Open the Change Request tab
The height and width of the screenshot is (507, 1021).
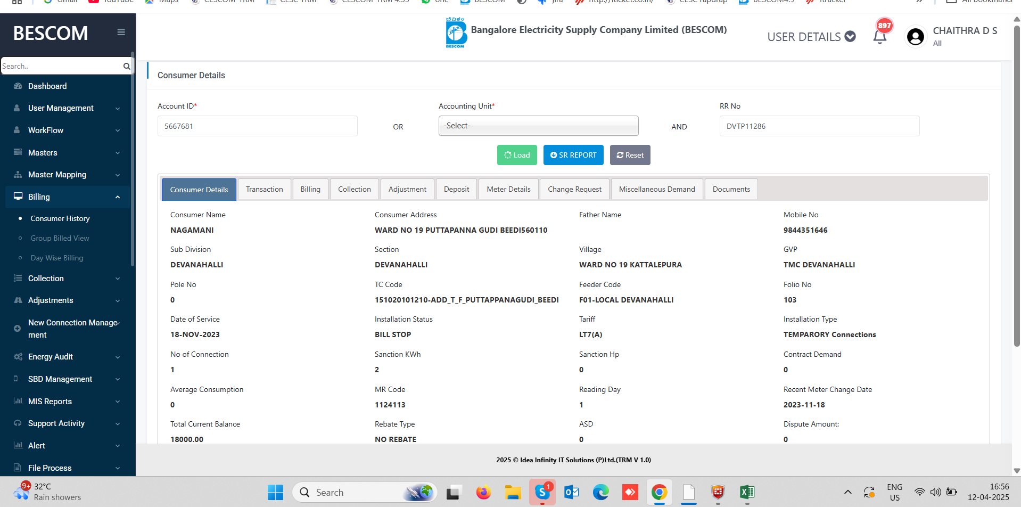tap(575, 189)
